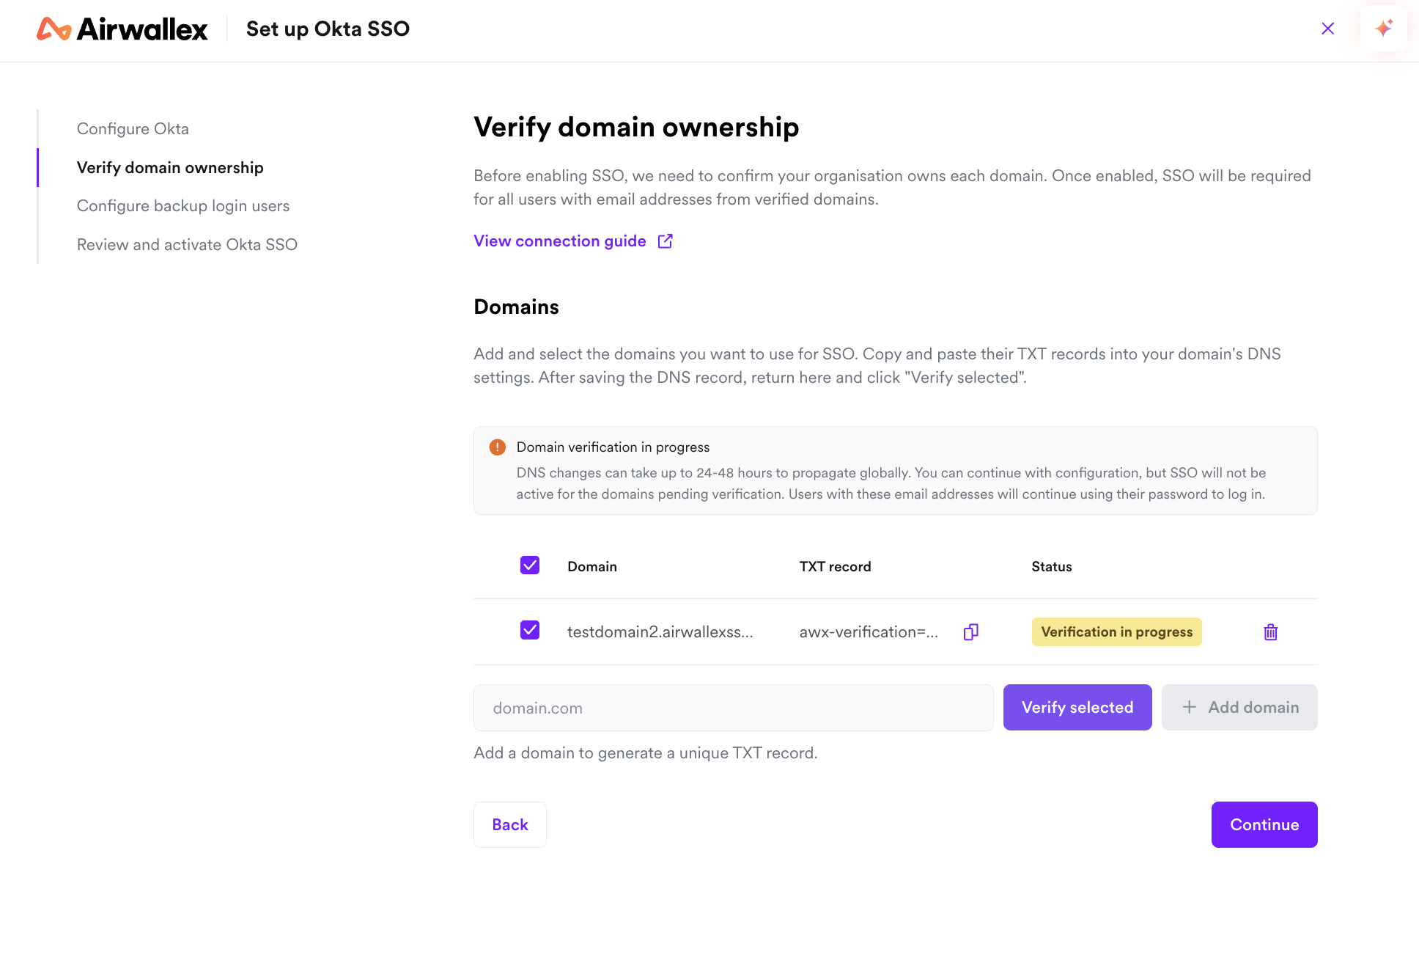Uncheck the testdomain2.airwallexss checkbox

(x=530, y=631)
